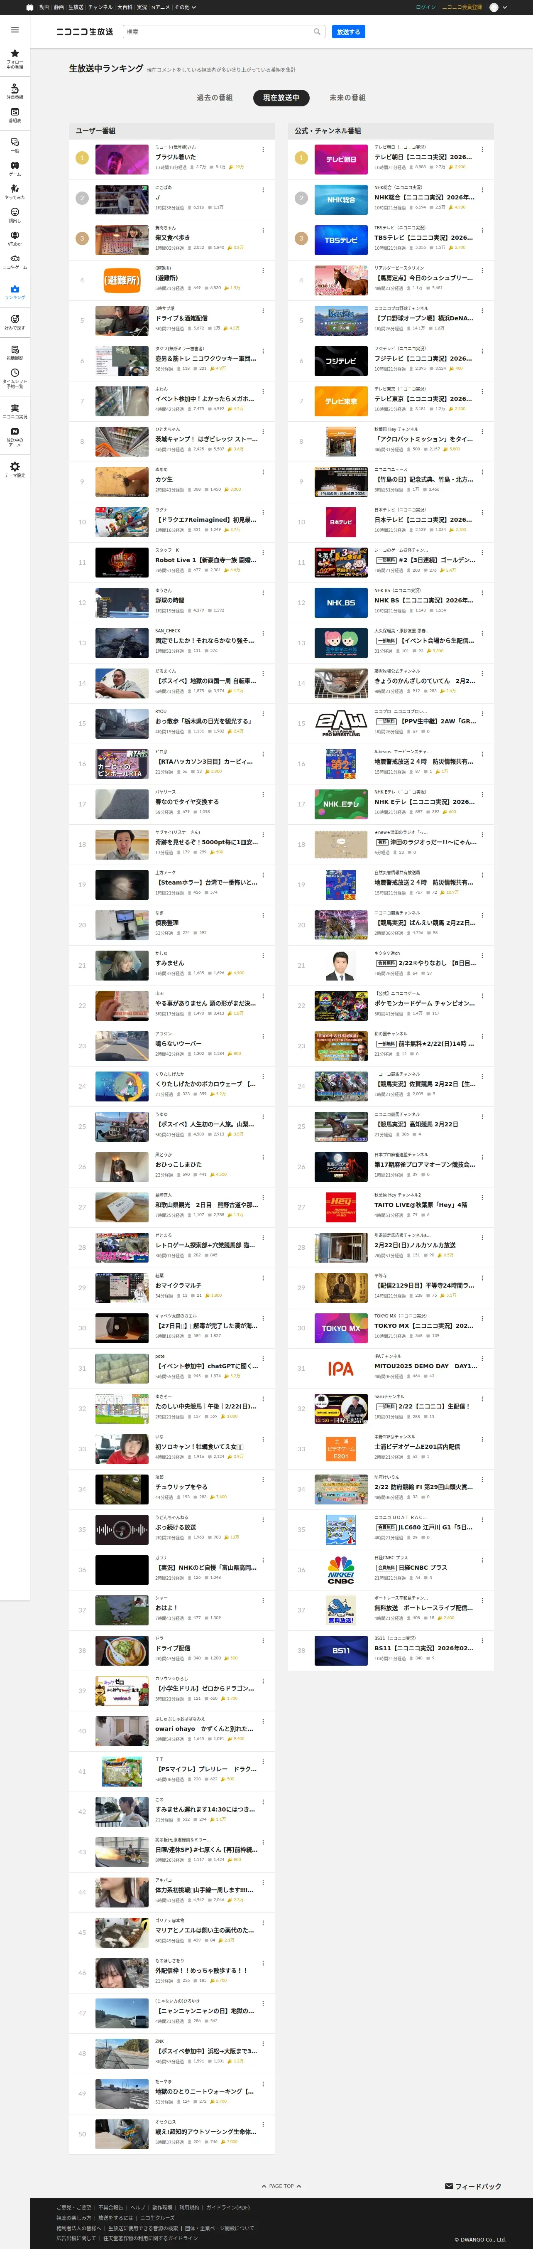Open three-dot menu for (避難所) row
This screenshot has width=533, height=2249.
coord(263,270)
